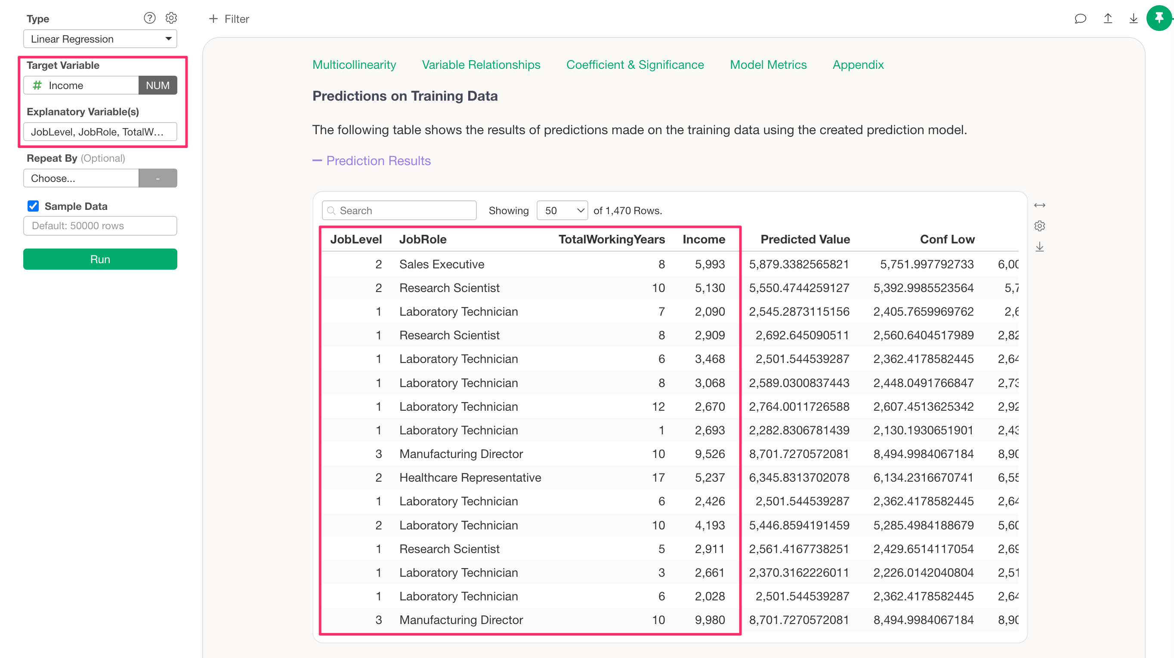Open the help question mark icon
This screenshot has height=658, width=1174.
[x=149, y=18]
